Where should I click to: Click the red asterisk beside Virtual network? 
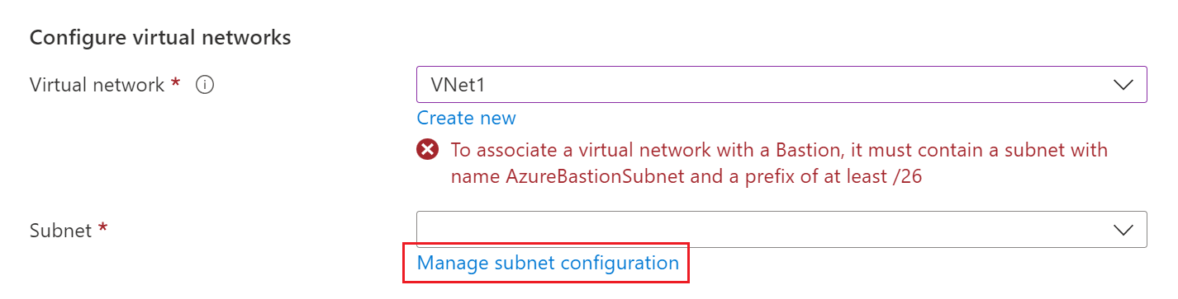coord(176,82)
